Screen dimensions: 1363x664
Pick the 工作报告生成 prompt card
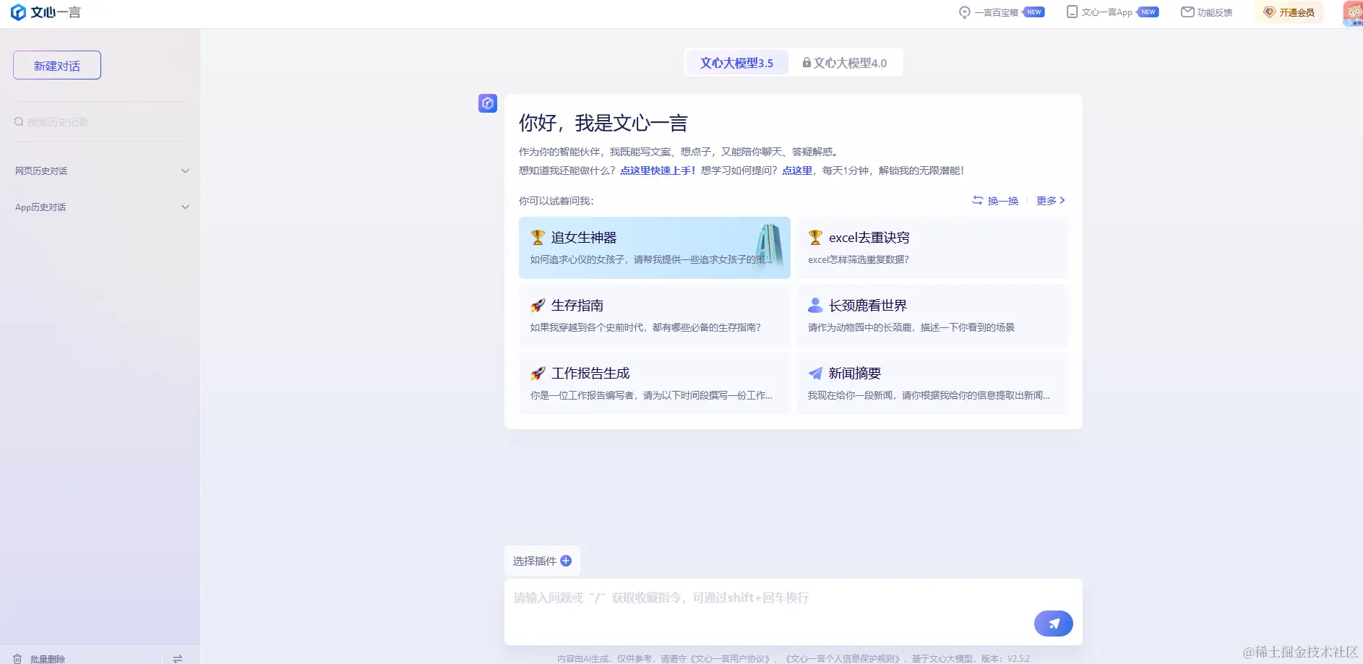(655, 384)
